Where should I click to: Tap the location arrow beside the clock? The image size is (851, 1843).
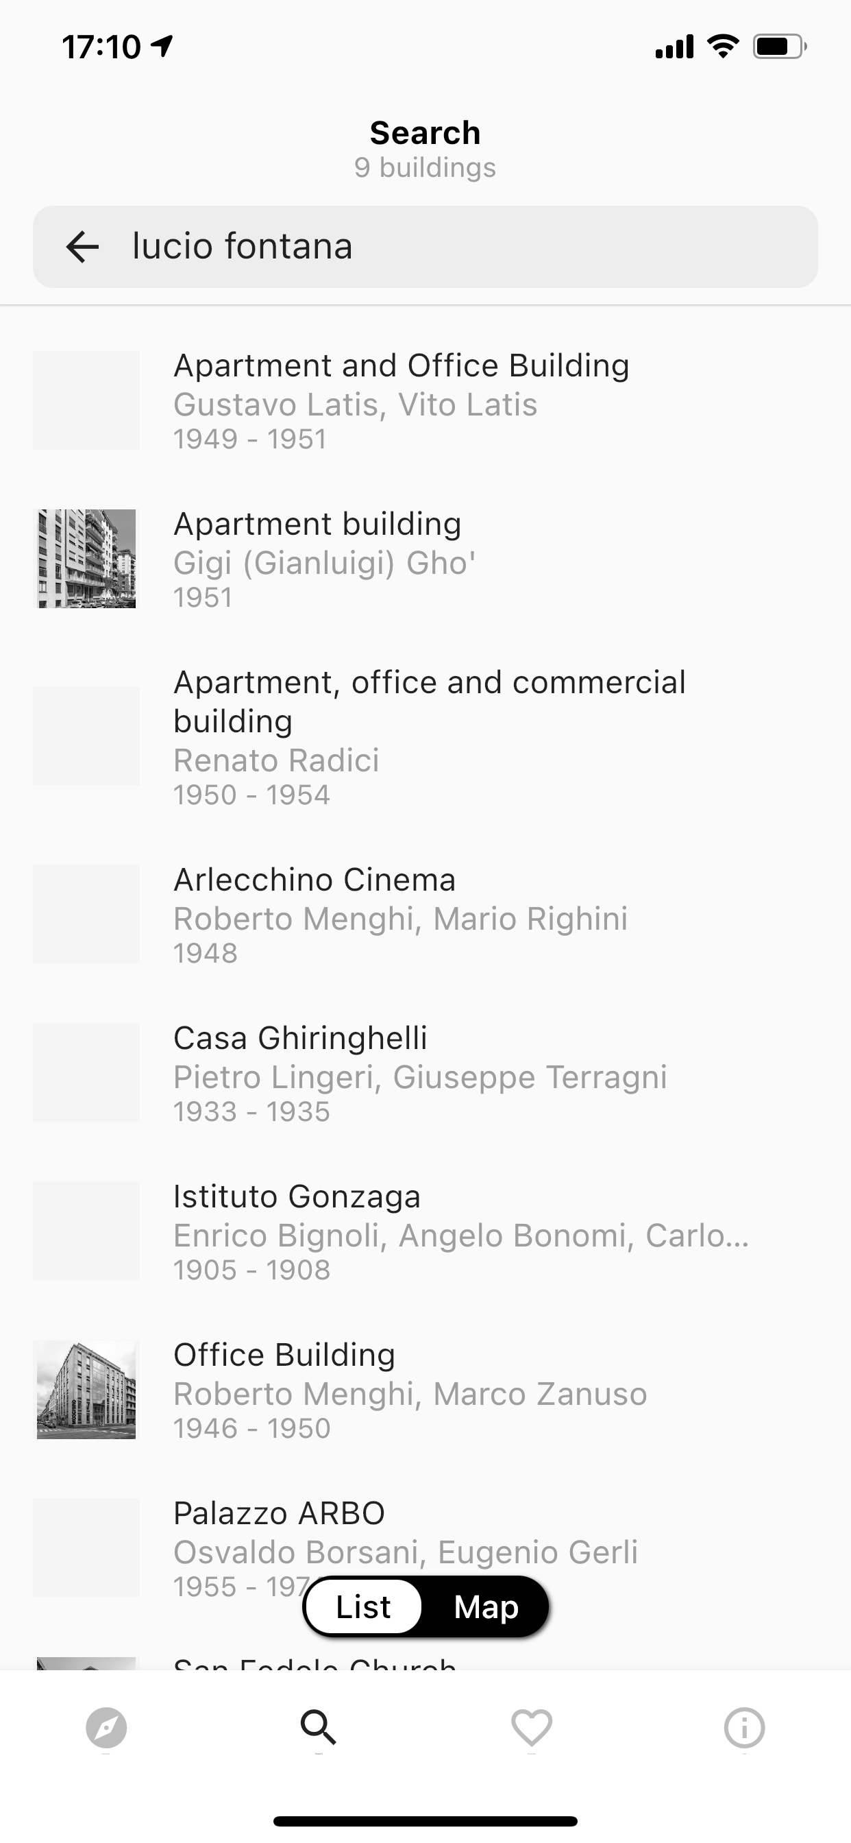(x=162, y=47)
